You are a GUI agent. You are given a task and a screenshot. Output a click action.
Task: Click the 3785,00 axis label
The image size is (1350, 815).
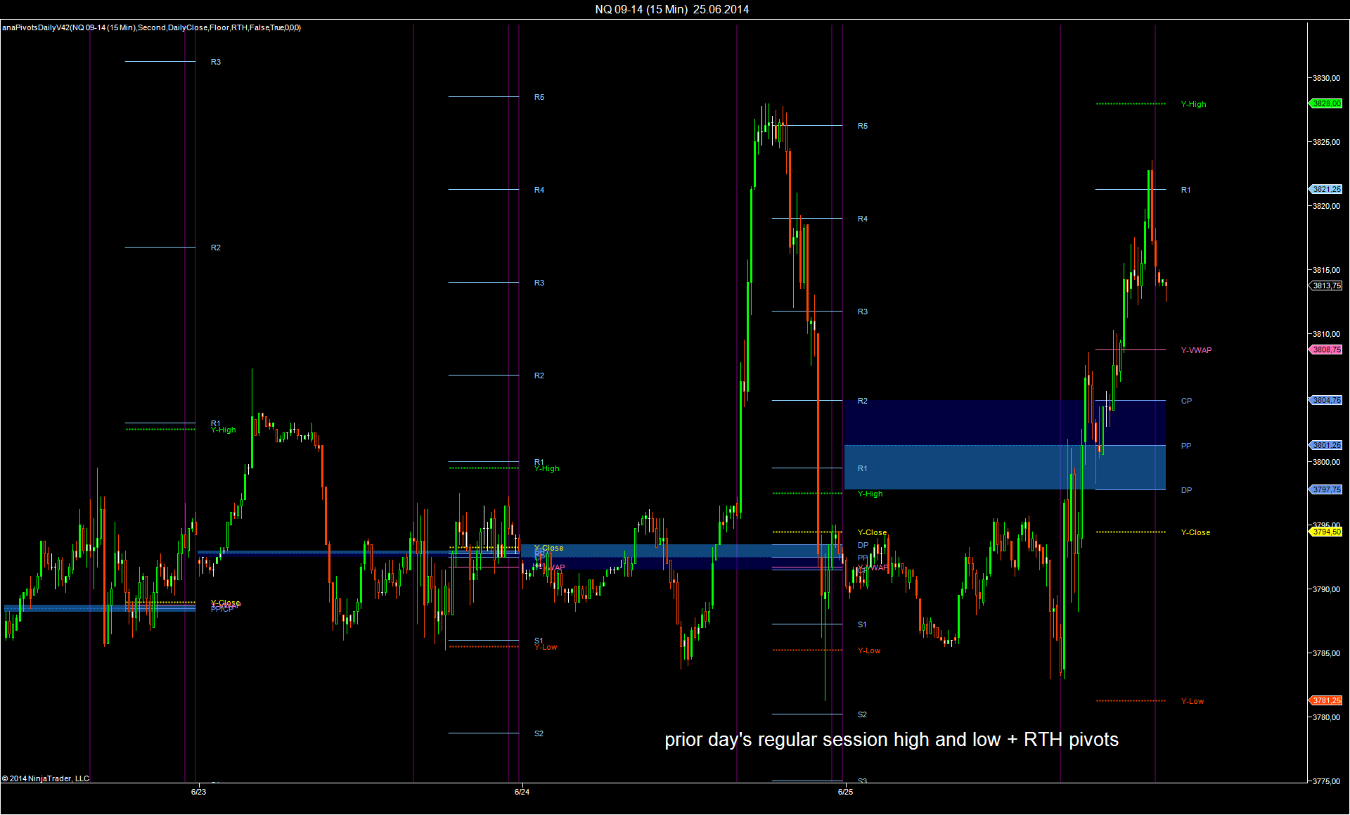pyautogui.click(x=1326, y=653)
